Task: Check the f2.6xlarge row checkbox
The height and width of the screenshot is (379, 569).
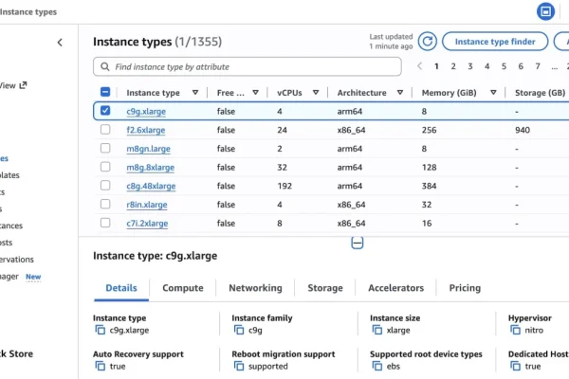Action: click(x=105, y=130)
